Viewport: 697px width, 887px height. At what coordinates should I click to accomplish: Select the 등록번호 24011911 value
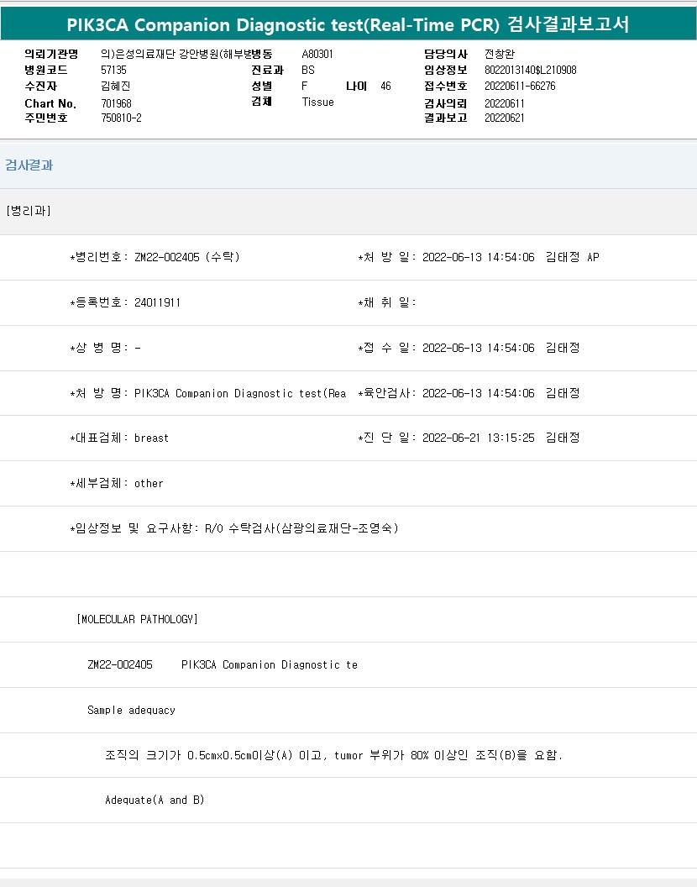[157, 302]
